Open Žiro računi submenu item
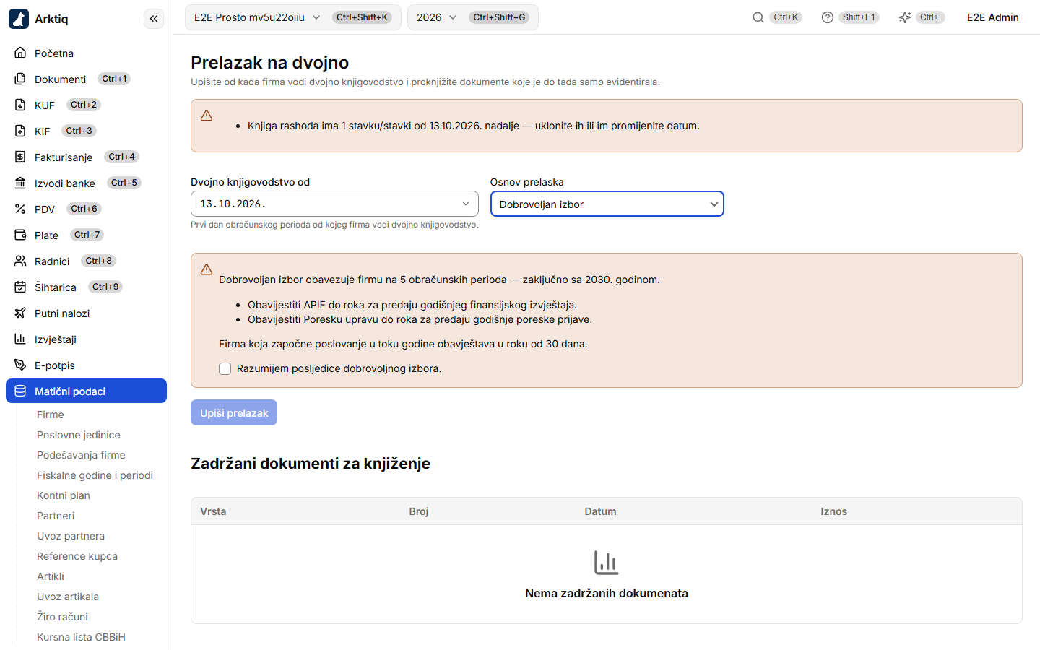1040x650 pixels. click(x=62, y=617)
